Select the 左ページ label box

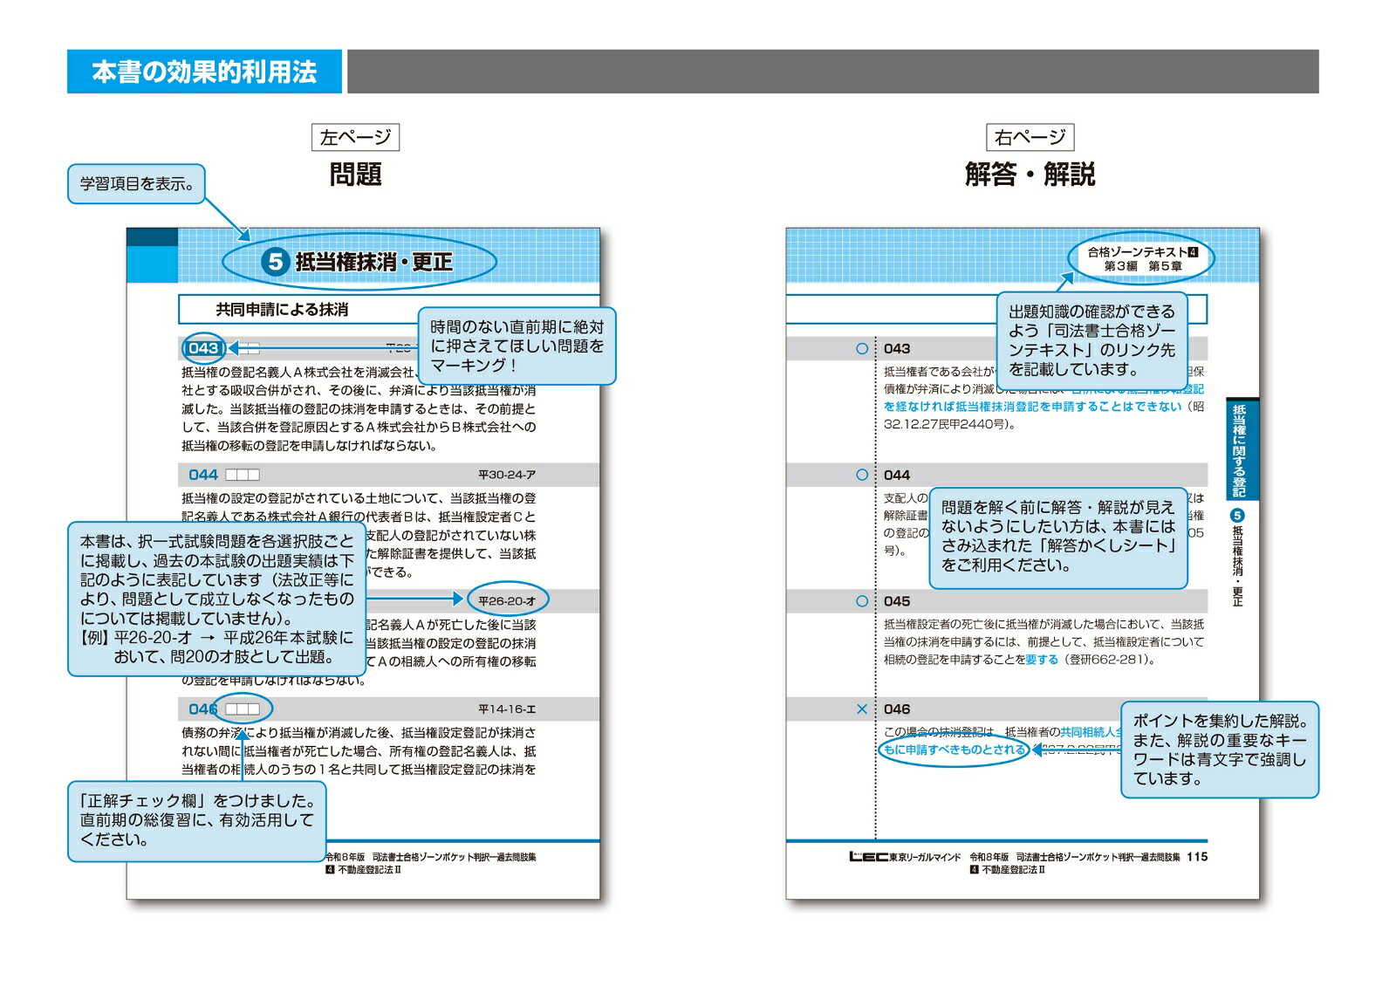pyautogui.click(x=355, y=137)
